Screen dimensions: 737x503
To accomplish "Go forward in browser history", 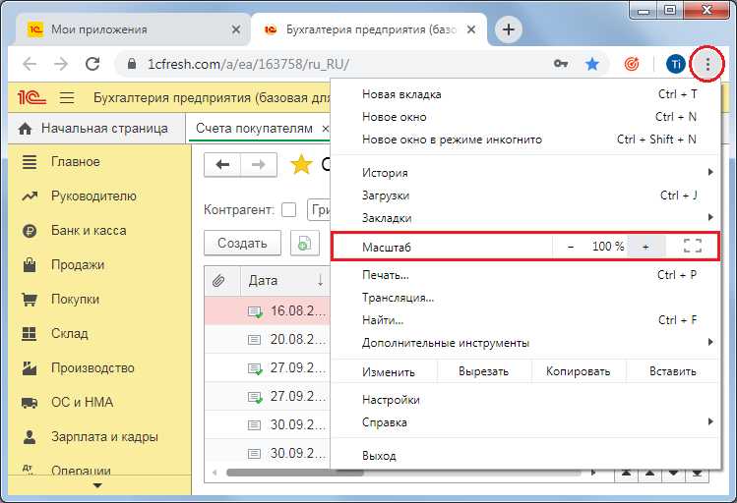I will [61, 64].
